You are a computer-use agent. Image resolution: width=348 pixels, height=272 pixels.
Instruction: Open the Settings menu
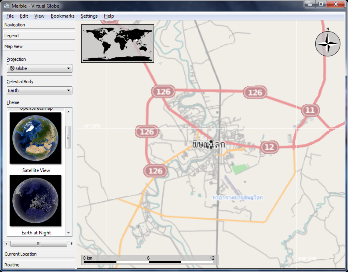(89, 16)
